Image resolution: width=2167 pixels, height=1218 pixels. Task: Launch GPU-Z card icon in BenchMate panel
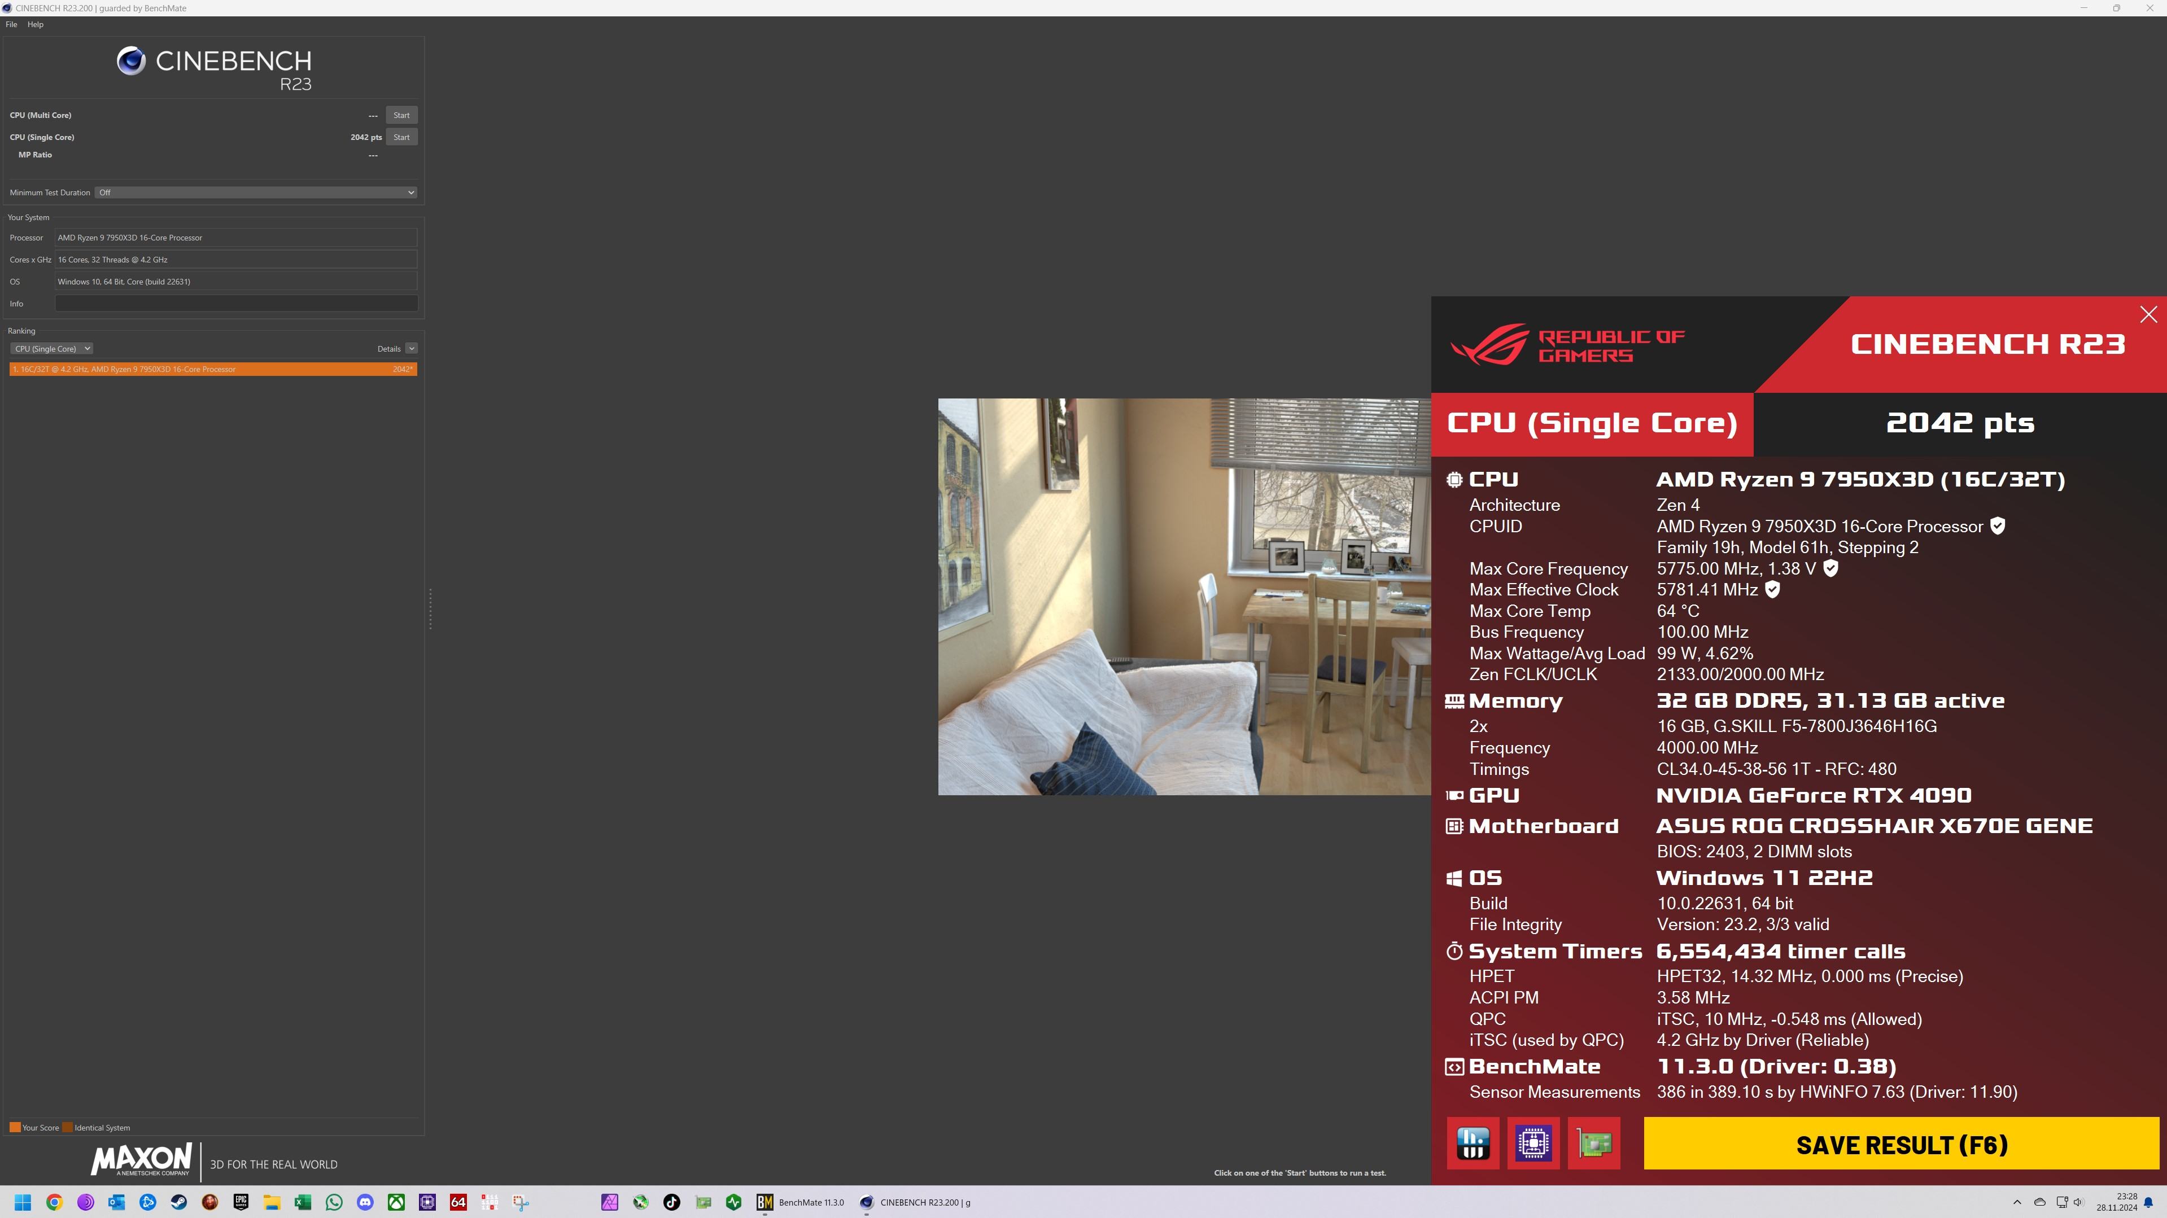(1594, 1143)
